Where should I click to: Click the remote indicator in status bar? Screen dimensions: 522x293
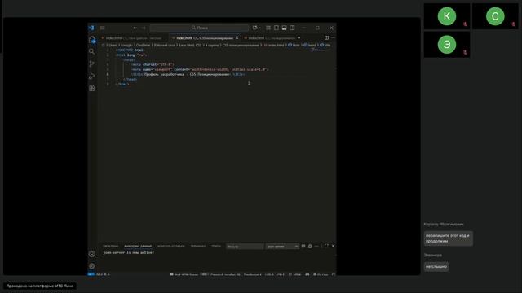tap(91, 275)
